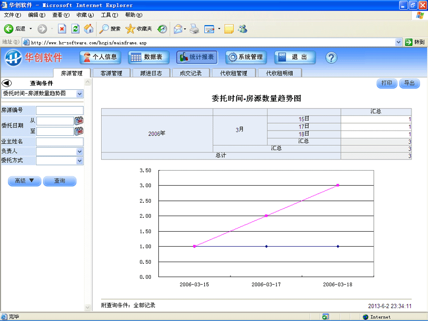Open the 工具(T) menu
This screenshot has height=321, width=428.
[x=110, y=15]
